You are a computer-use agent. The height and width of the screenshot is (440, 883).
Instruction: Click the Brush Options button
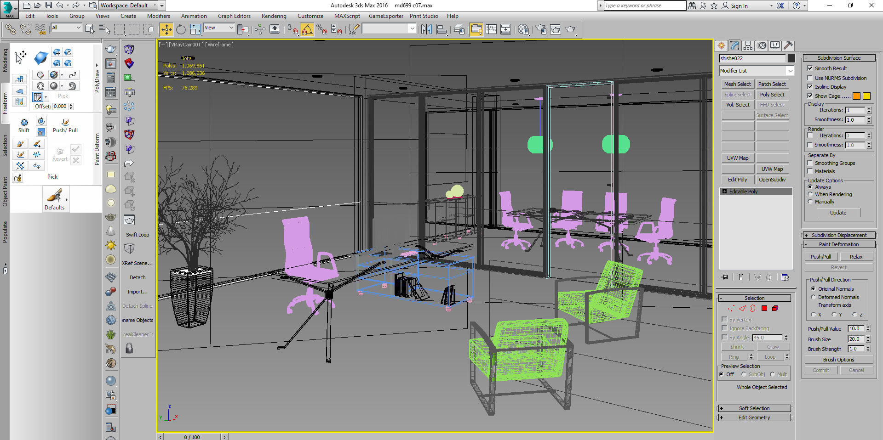coord(838,360)
